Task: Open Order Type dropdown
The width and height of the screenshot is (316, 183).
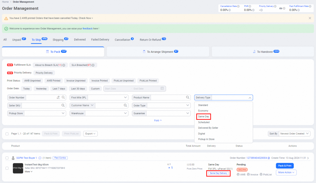Action: coord(161,105)
